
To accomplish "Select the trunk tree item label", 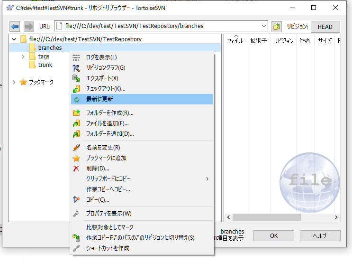I will point(45,65).
